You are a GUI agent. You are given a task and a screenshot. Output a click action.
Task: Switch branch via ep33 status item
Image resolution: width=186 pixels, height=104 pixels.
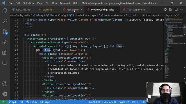click(x=13, y=102)
